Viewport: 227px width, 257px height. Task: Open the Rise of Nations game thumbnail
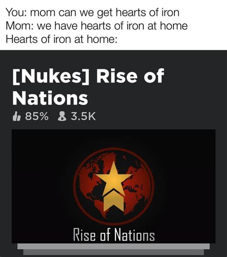pyautogui.click(x=113, y=186)
